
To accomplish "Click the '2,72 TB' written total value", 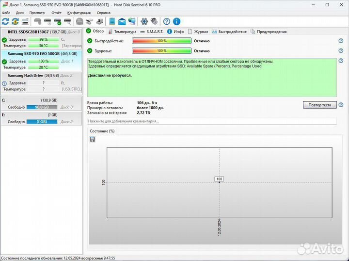I will point(143,113).
